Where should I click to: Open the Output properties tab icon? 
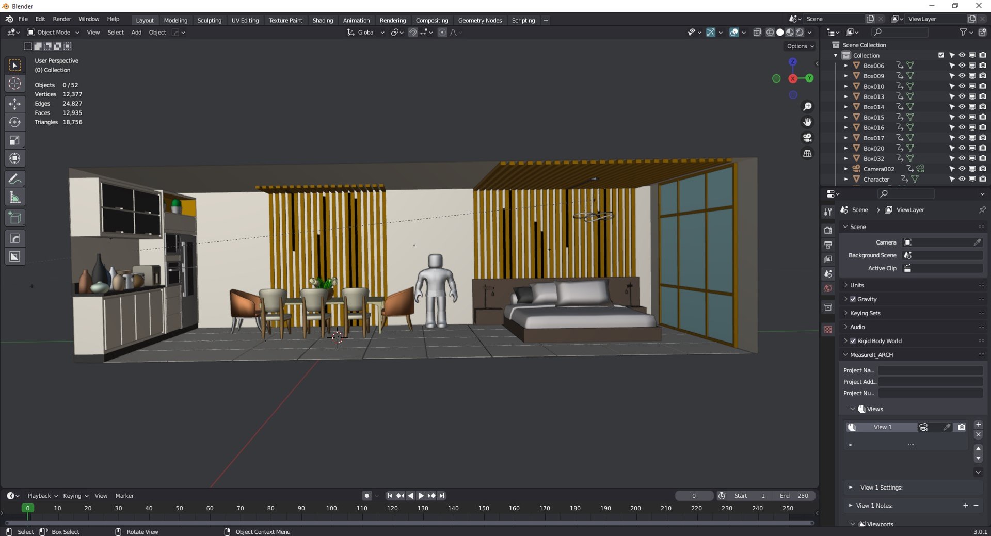[828, 245]
